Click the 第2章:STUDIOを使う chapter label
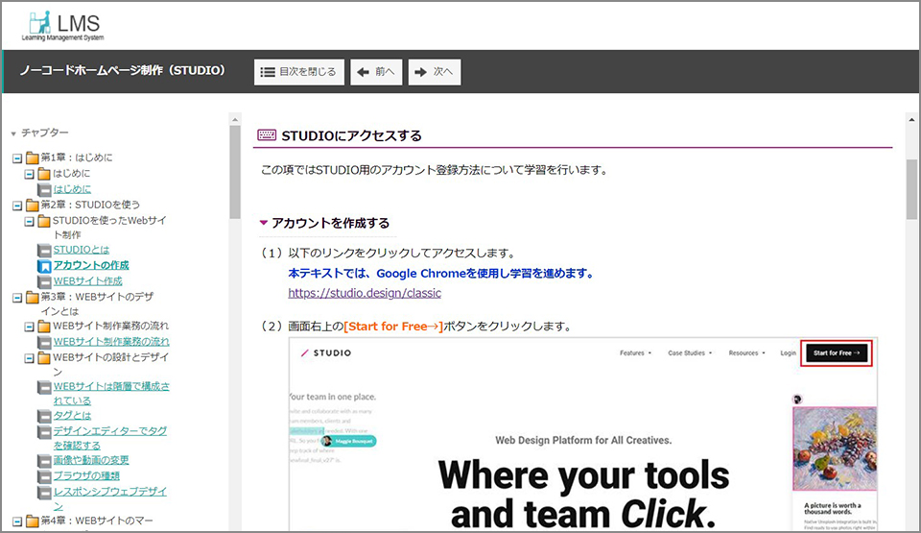Viewport: 921px width, 533px height. 90,205
